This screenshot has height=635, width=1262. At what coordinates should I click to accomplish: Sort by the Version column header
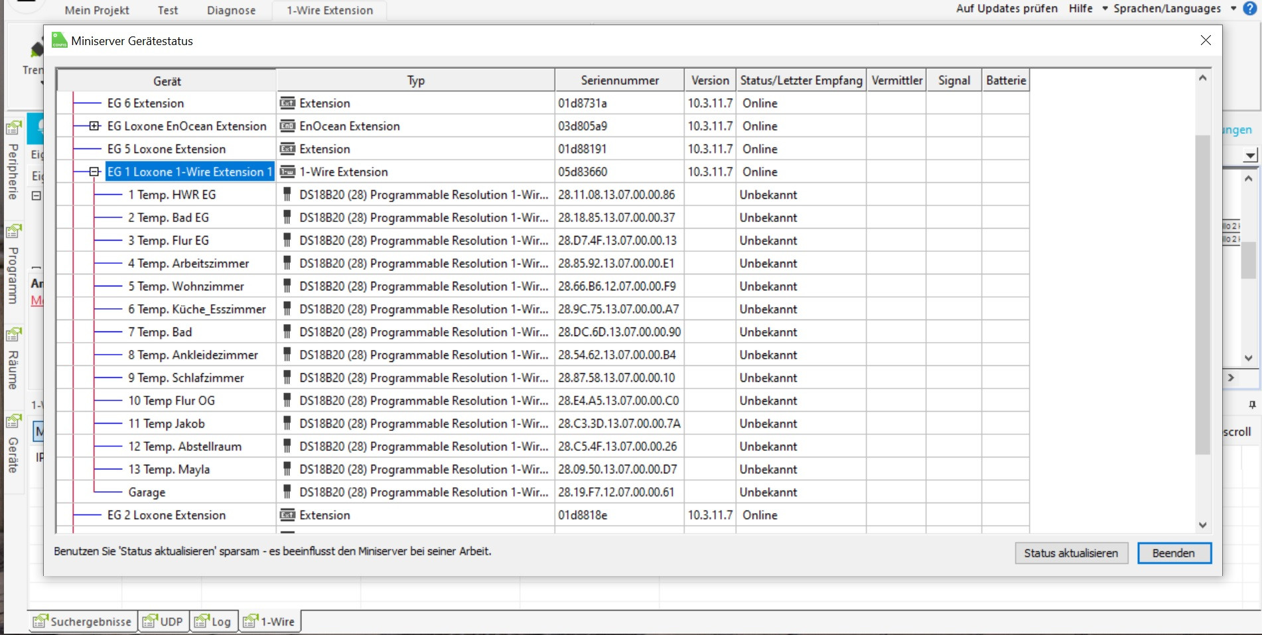710,81
